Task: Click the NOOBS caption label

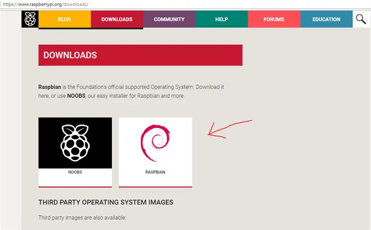Action: (75, 172)
